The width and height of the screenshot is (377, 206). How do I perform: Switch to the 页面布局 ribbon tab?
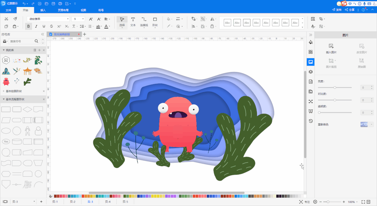click(63, 10)
